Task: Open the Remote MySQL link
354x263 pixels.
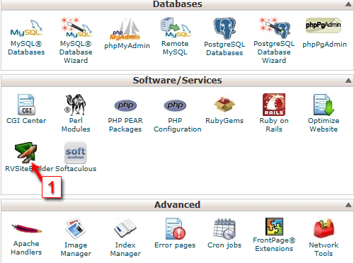Action: click(175, 48)
